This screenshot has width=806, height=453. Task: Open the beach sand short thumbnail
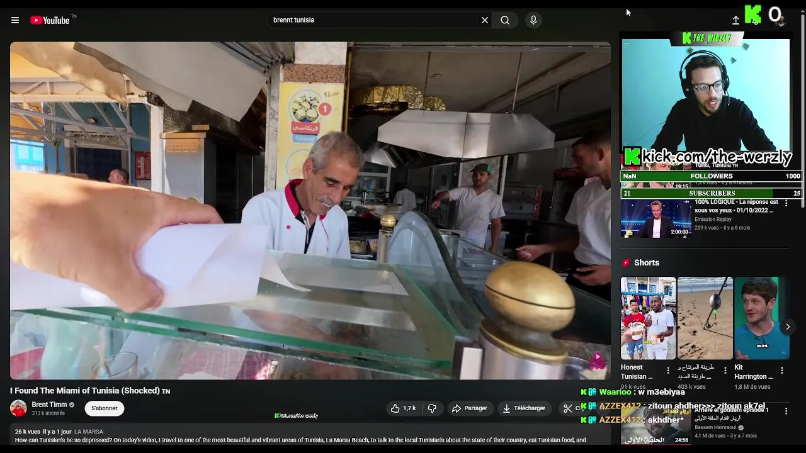705,318
